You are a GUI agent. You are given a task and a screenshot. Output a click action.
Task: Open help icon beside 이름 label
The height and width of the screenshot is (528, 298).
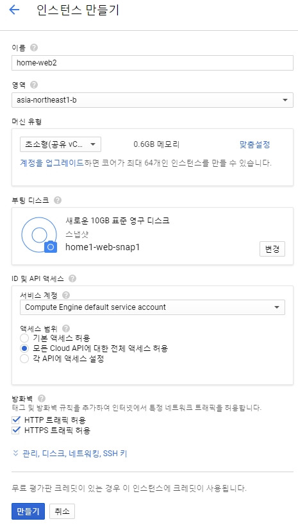click(33, 47)
